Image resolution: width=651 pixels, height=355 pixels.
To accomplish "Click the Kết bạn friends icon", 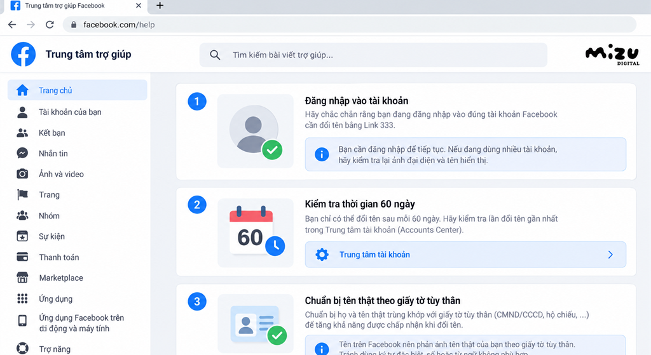I will click(22, 133).
